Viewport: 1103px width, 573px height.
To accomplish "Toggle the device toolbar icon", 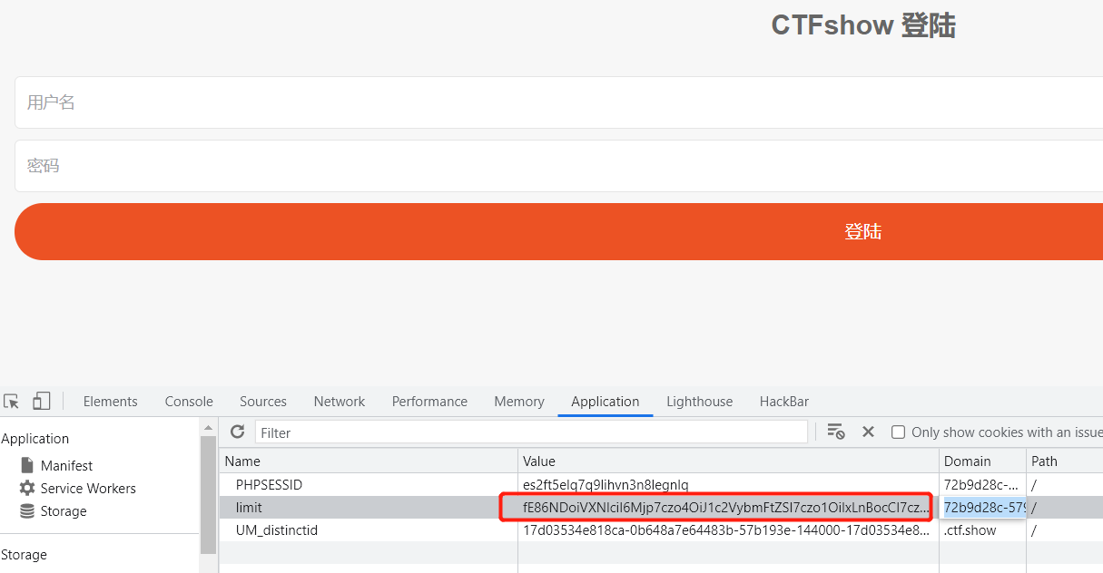I will [x=42, y=401].
